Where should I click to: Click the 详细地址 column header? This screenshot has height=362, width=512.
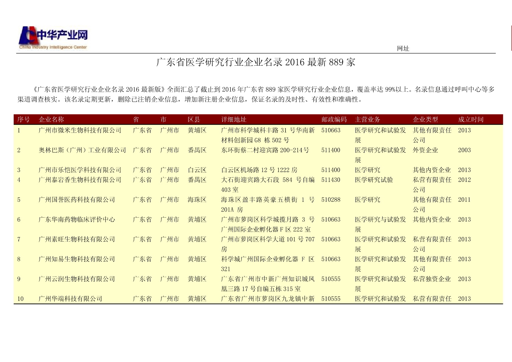coord(234,119)
